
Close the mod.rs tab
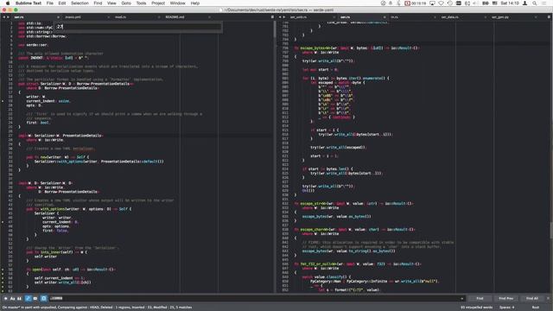pyautogui.click(x=159, y=17)
